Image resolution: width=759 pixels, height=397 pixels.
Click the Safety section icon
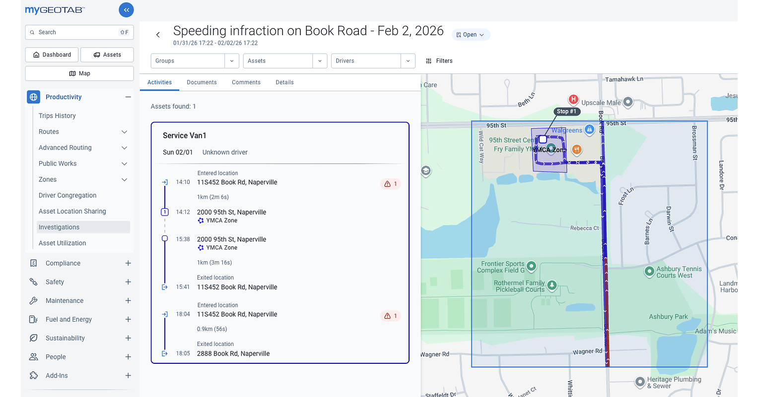pyautogui.click(x=33, y=282)
